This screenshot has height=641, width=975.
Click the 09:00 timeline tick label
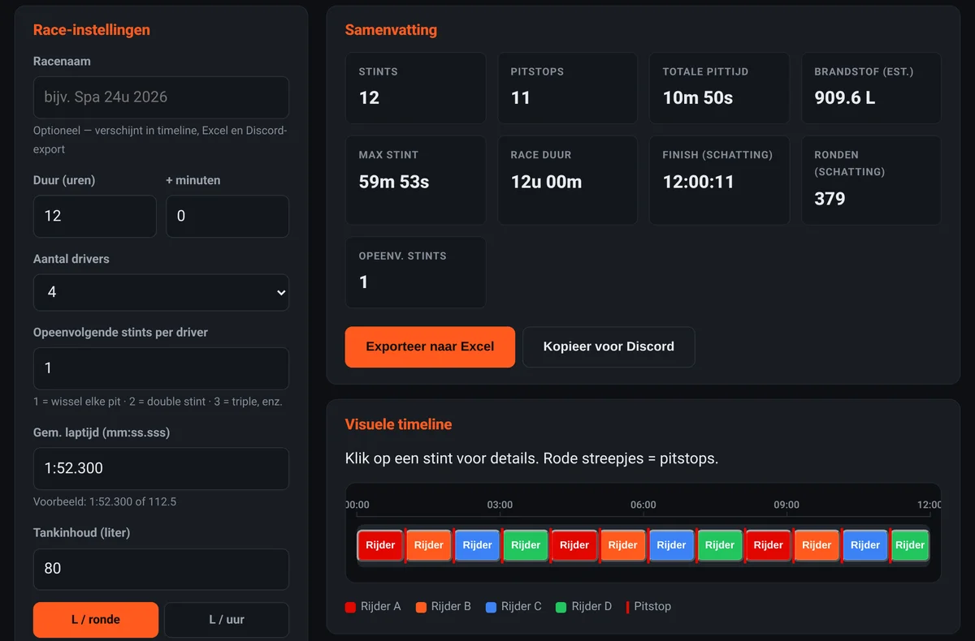(x=786, y=505)
